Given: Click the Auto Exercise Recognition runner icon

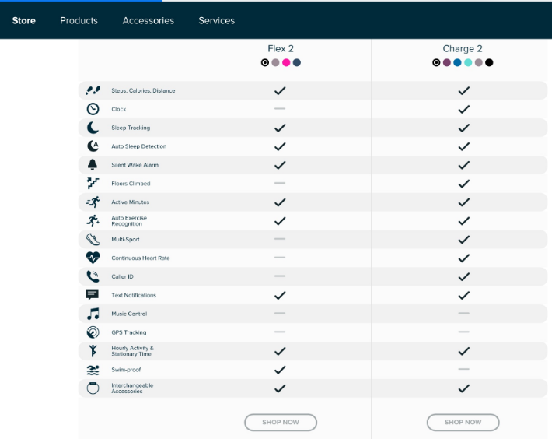Looking at the screenshot, I should (x=93, y=220).
